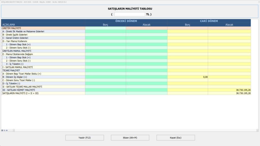Click the search/preview icon below the table
This screenshot has height=146, width=260.
tap(5, 130)
